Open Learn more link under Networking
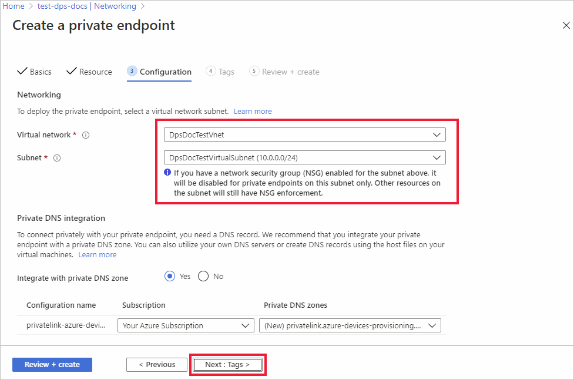This screenshot has width=574, height=380. coord(253,111)
